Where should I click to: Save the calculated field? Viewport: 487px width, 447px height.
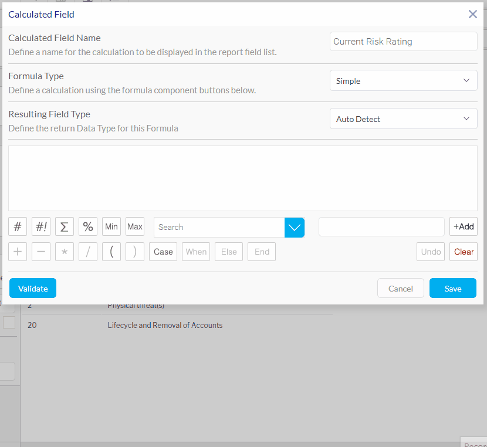click(452, 289)
